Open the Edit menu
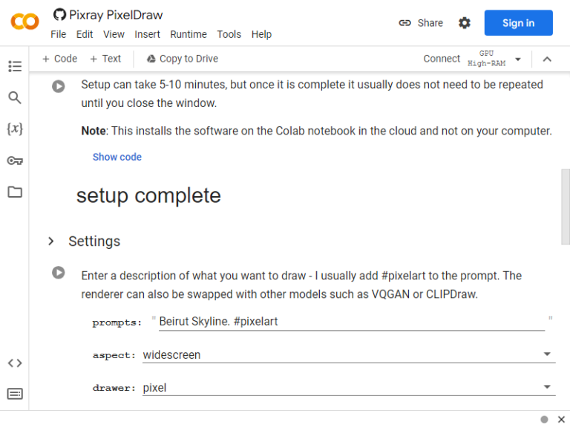The width and height of the screenshot is (570, 428). point(85,34)
